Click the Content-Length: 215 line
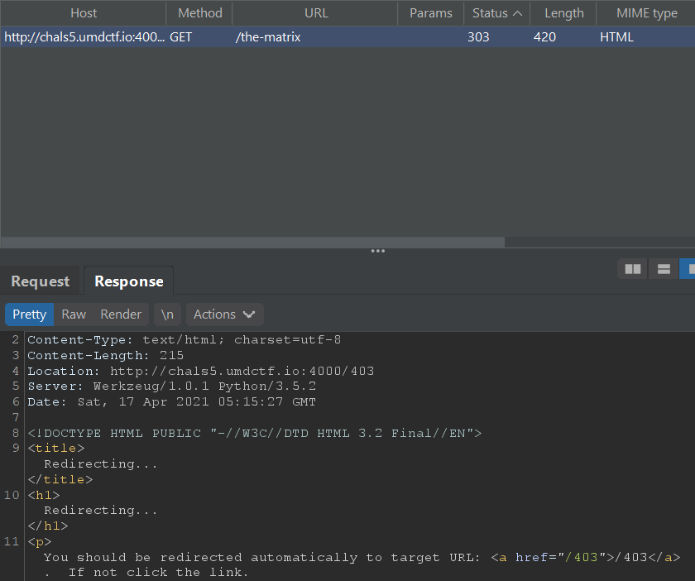Image resolution: width=695 pixels, height=581 pixels. [106, 355]
